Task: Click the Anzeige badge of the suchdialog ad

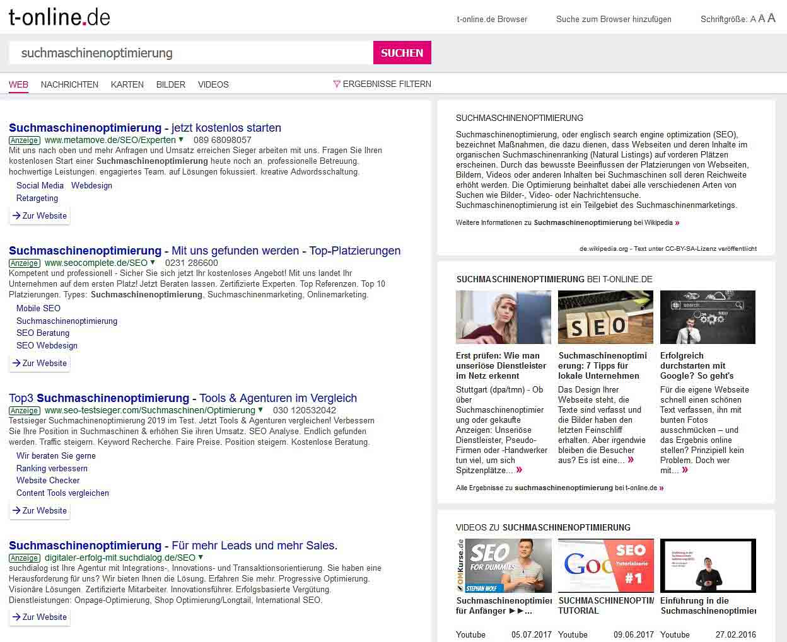Action: [25, 558]
